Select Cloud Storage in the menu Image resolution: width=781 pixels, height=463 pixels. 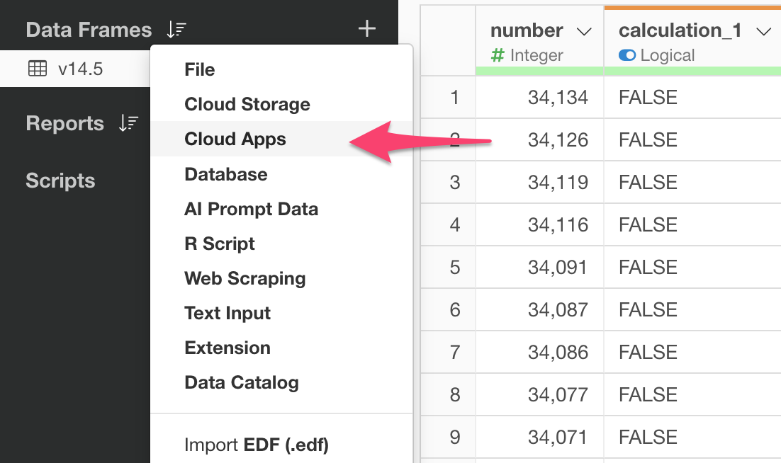tap(247, 104)
